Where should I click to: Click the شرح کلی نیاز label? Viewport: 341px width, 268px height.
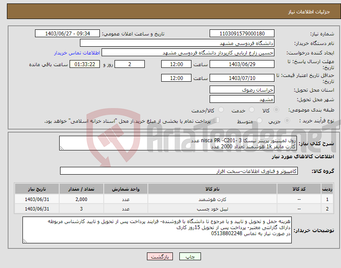tap(316, 144)
